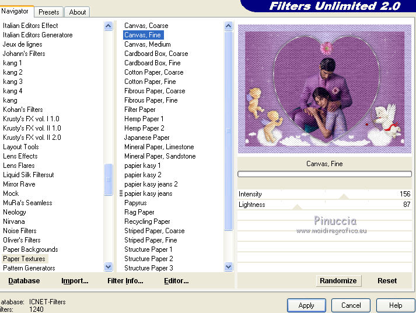Select Liquid Silk Filtersut category
Screen dimensions: 416x313
tap(29, 175)
